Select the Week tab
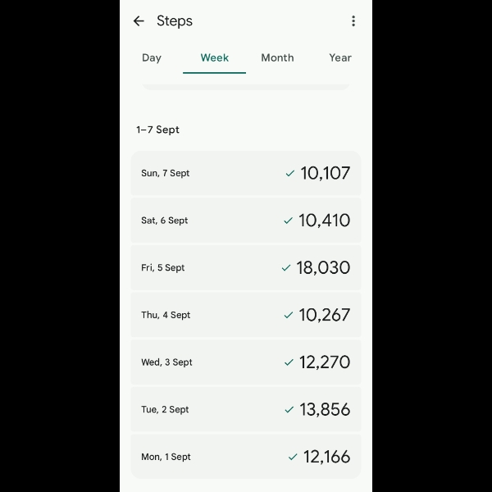This screenshot has height=492, width=492. click(x=215, y=57)
